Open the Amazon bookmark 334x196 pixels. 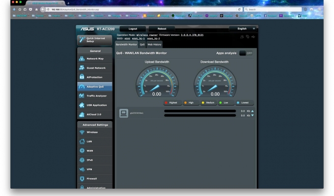[x=149, y=16]
